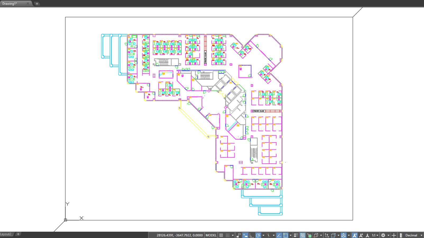Expand 3D object snap dropdown arrow
The image size is (424, 238).
click(321, 235)
